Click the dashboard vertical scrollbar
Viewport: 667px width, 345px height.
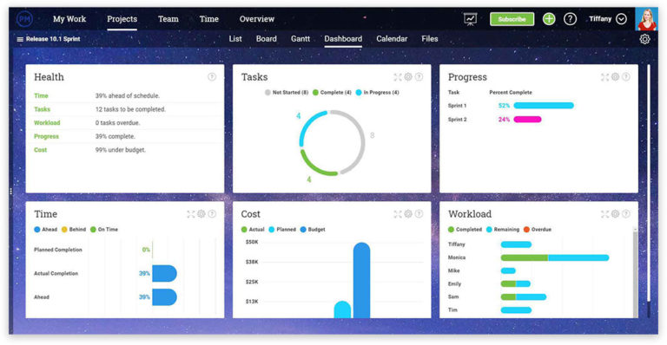[648, 183]
